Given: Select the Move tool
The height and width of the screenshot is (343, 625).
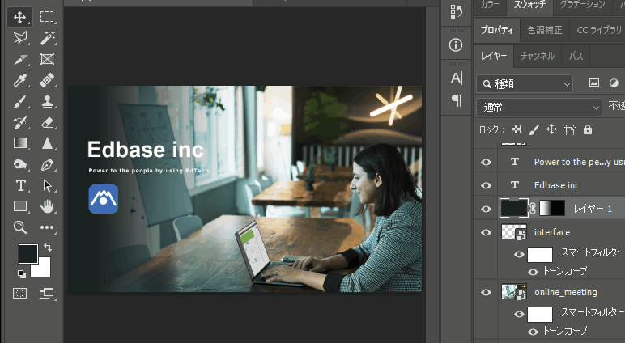Looking at the screenshot, I should click(19, 17).
